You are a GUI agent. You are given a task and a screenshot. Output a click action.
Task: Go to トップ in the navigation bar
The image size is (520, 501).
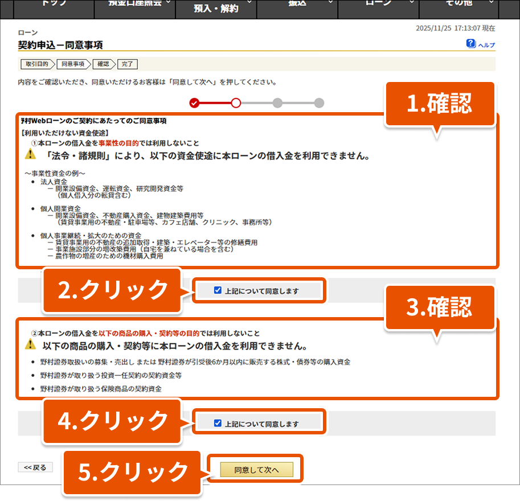(55, 5)
